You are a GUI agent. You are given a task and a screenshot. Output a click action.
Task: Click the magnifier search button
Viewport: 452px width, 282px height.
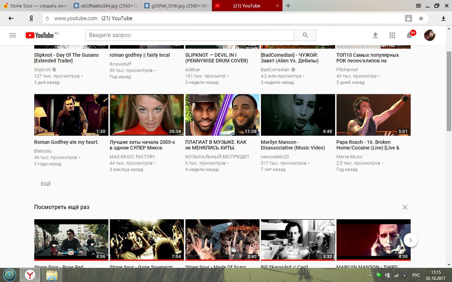tap(305, 35)
